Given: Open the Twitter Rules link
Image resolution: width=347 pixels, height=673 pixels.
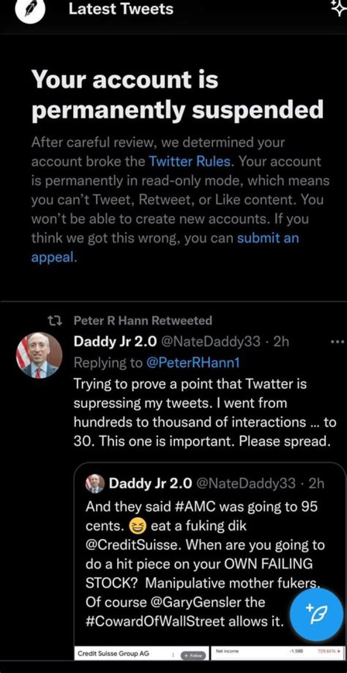Looking at the screenshot, I should click(x=190, y=162).
